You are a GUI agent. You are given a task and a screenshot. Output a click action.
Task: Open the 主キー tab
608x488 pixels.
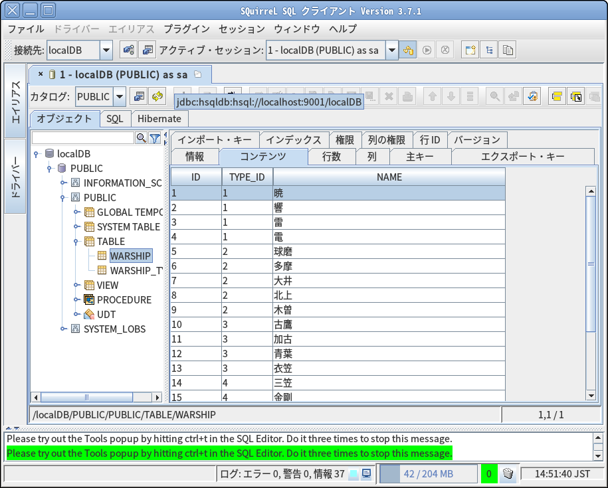pos(420,157)
